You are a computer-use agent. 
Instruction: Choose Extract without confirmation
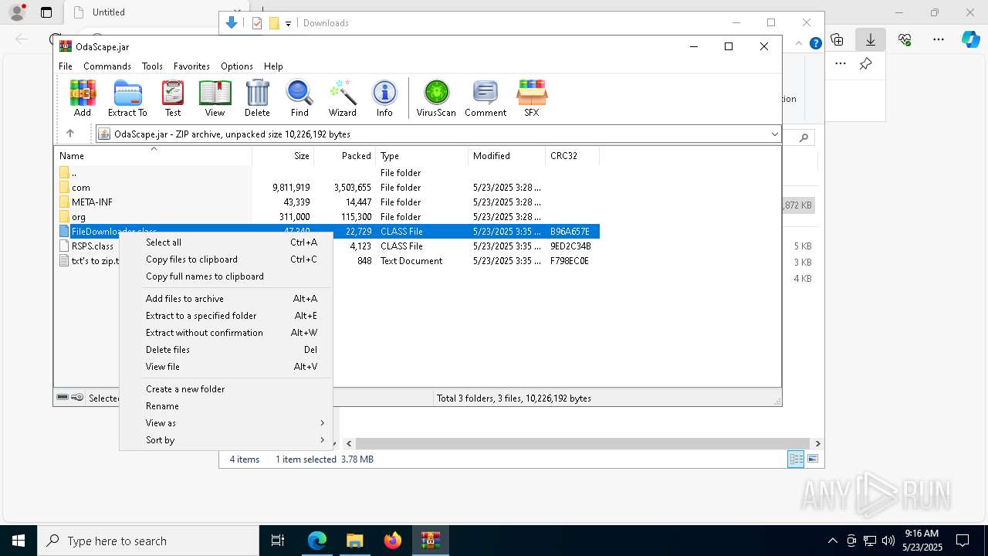(x=226, y=333)
